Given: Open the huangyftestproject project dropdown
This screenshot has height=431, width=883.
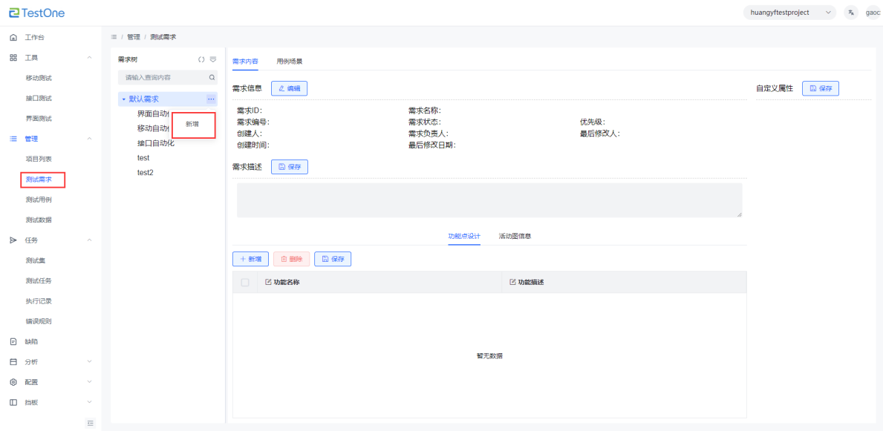Looking at the screenshot, I should click(x=789, y=13).
